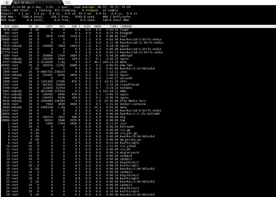This screenshot has height=197, width=276.
Task: Click the Ombi process name
Action: tap(123, 91)
